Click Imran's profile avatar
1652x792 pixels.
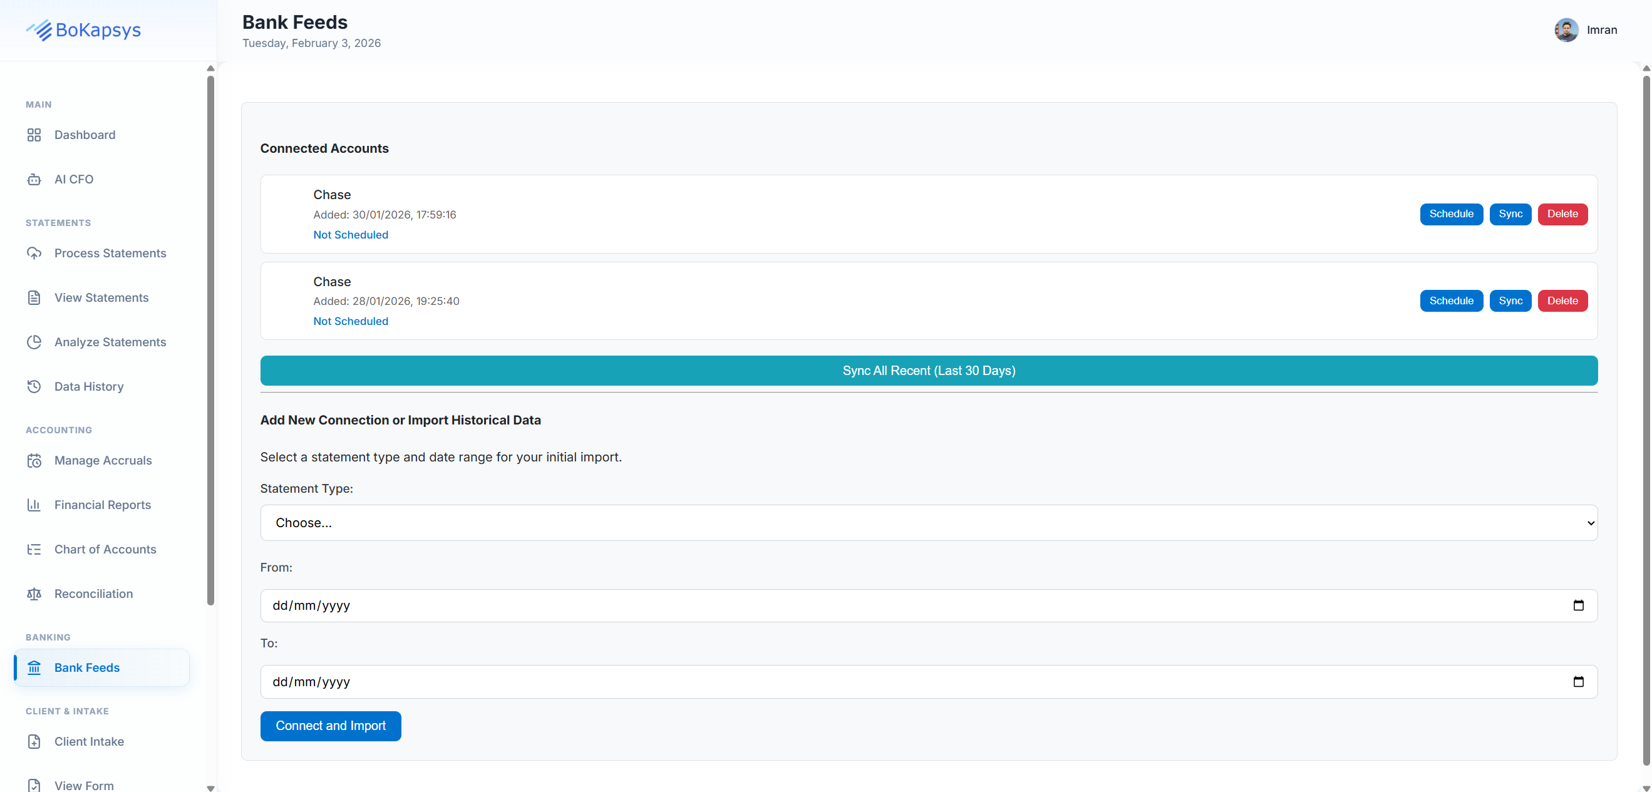1566,29
